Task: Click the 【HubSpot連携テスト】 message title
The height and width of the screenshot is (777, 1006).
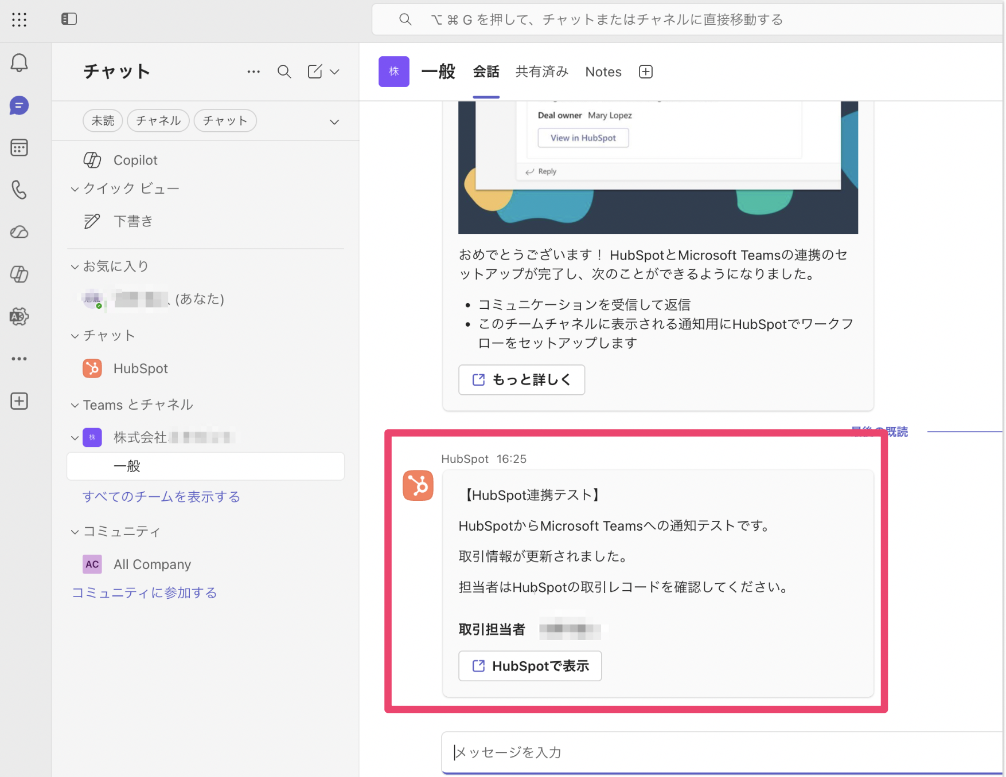Action: (532, 495)
